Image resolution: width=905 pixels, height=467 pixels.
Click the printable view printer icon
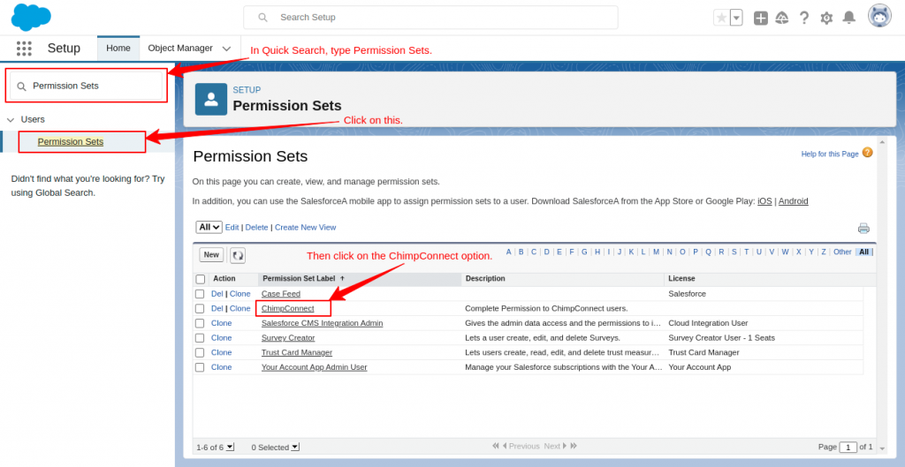863,228
